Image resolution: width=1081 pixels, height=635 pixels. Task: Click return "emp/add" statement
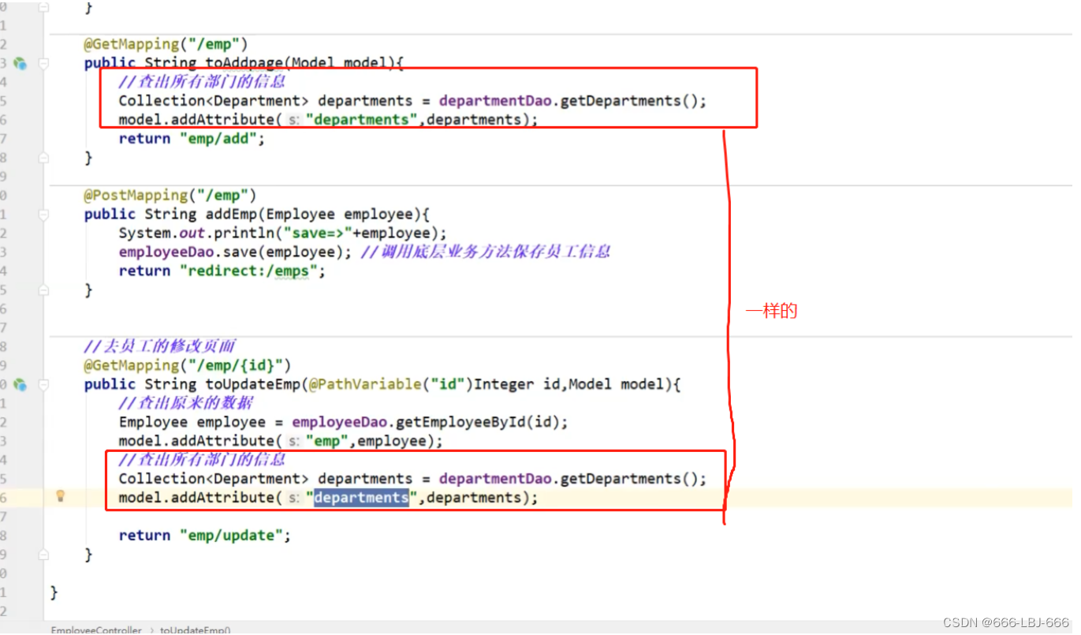[192, 139]
